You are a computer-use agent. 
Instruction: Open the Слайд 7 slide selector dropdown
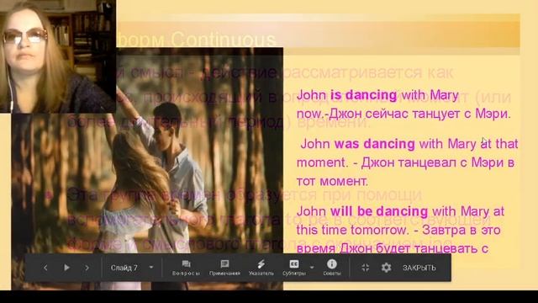132,268
